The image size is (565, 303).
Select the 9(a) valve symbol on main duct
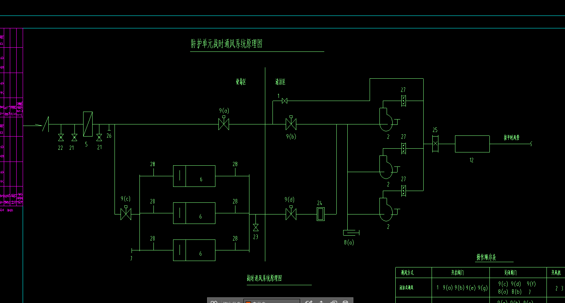pyautogui.click(x=224, y=123)
